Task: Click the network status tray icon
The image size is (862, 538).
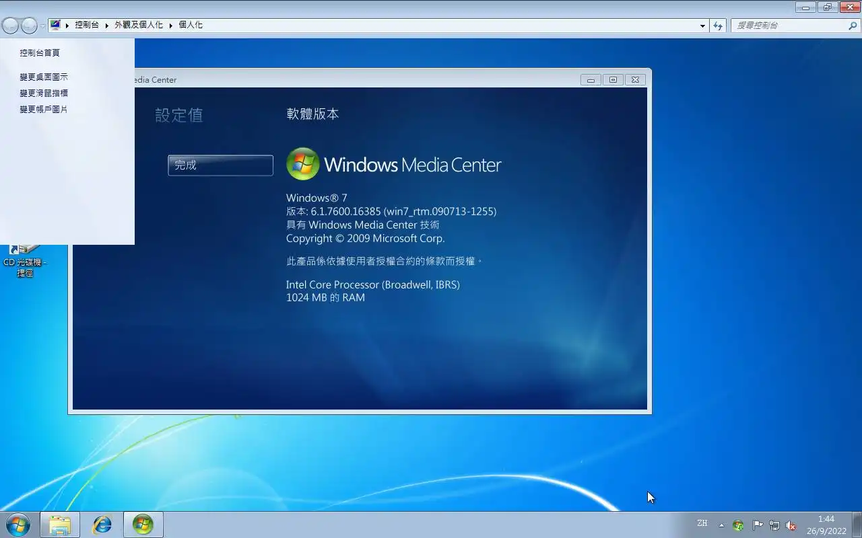Action: pyautogui.click(x=774, y=525)
